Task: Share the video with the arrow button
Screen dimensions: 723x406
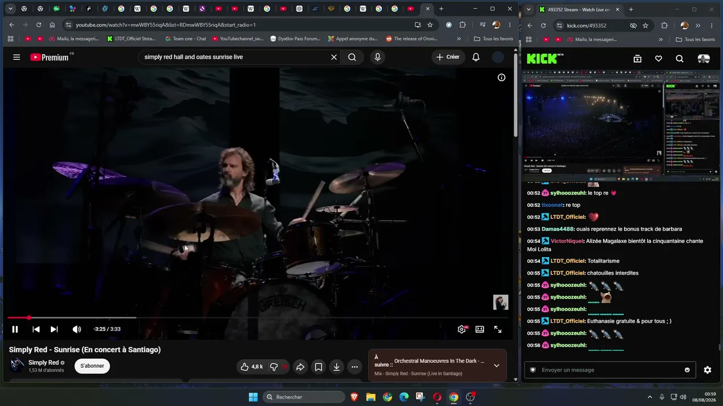Action: coord(300,367)
